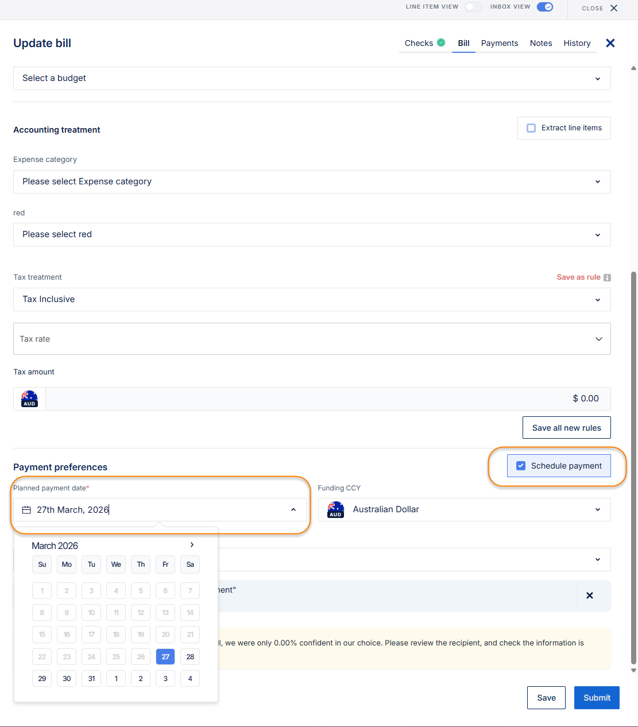Open the Tax Inclusive treatment dropdown

pyautogui.click(x=312, y=299)
